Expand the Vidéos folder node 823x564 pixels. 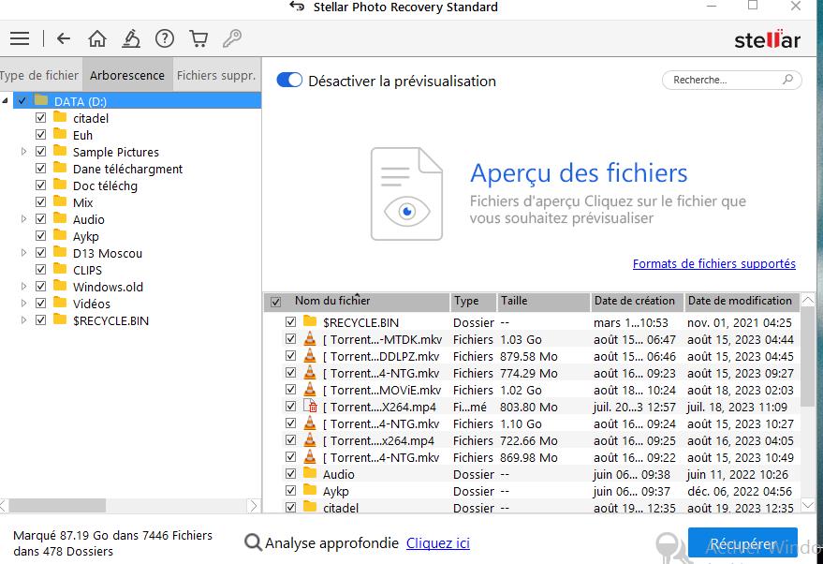pos(23,304)
